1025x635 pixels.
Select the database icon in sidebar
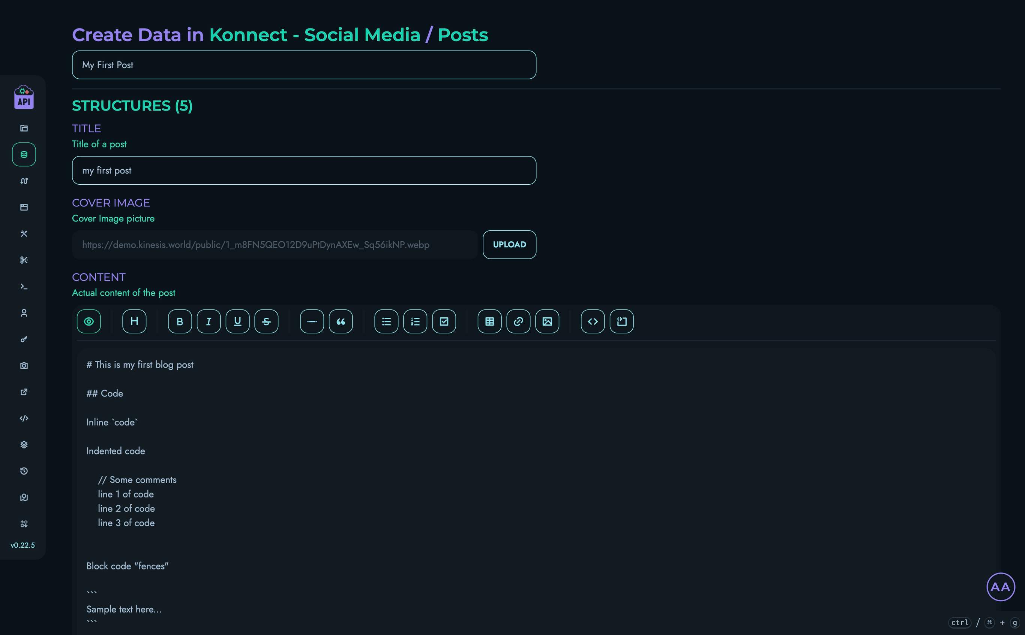pos(24,155)
